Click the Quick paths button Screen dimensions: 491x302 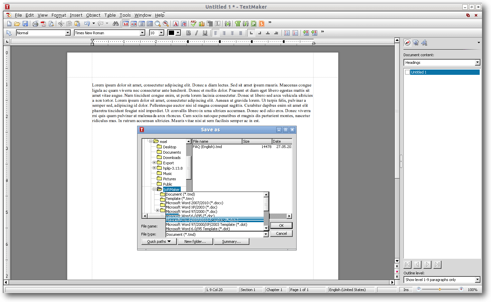pos(159,241)
